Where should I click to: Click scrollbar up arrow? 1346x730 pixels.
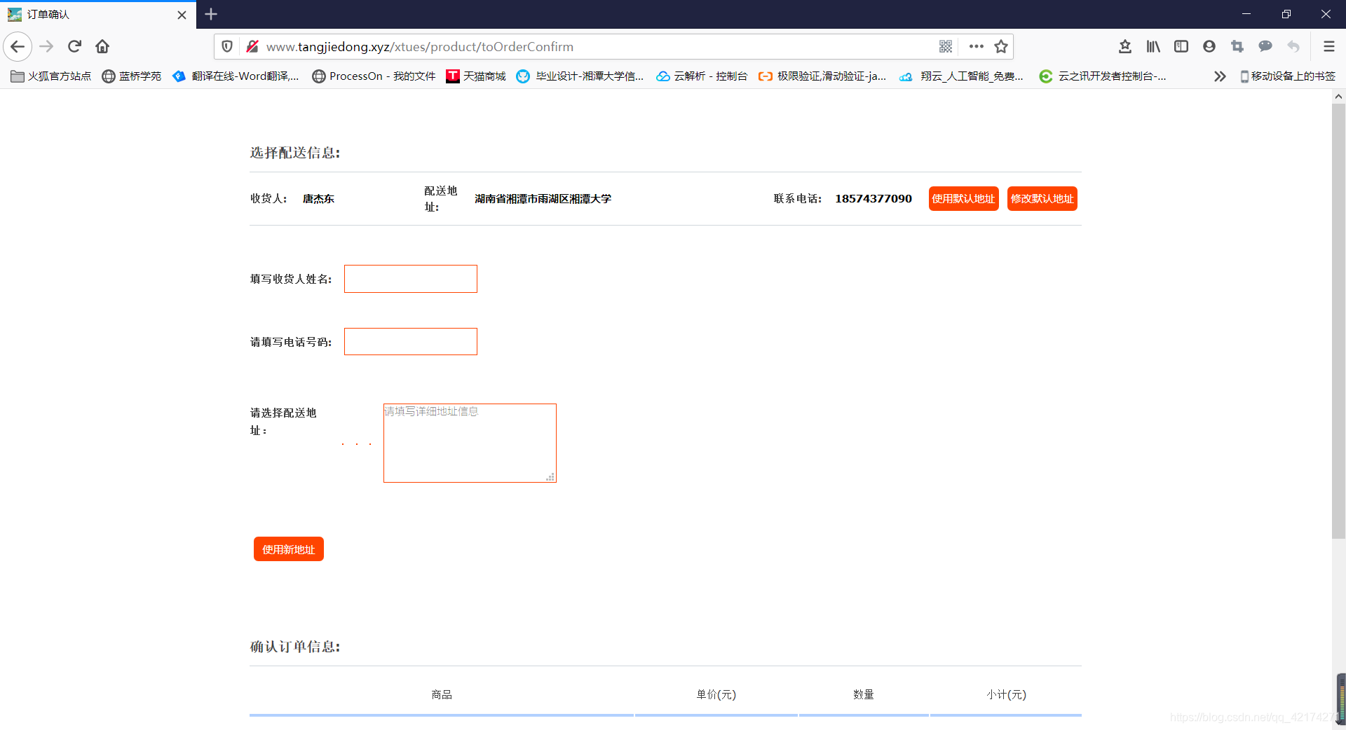coord(1339,97)
